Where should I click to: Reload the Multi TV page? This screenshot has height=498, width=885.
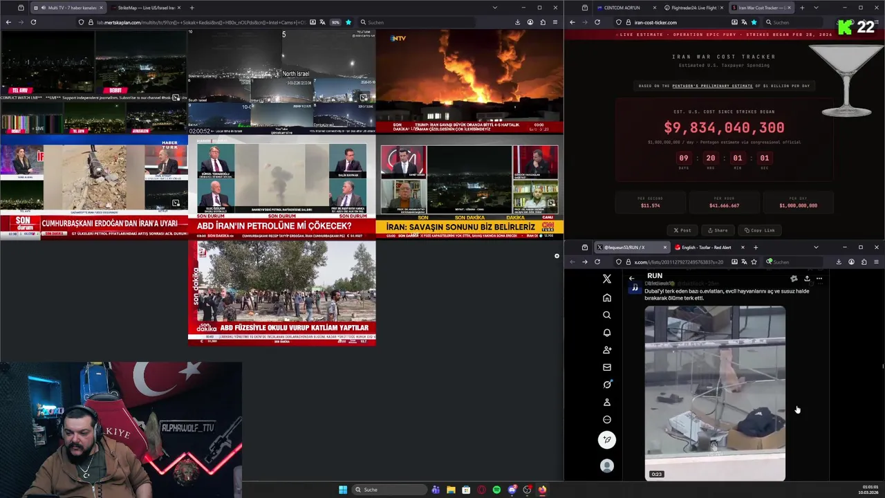click(33, 22)
